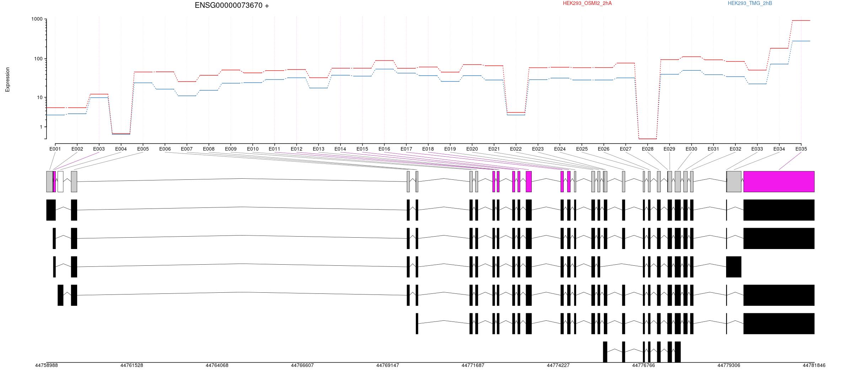Select exon label E019
This screenshot has width=853, height=373.
point(450,149)
